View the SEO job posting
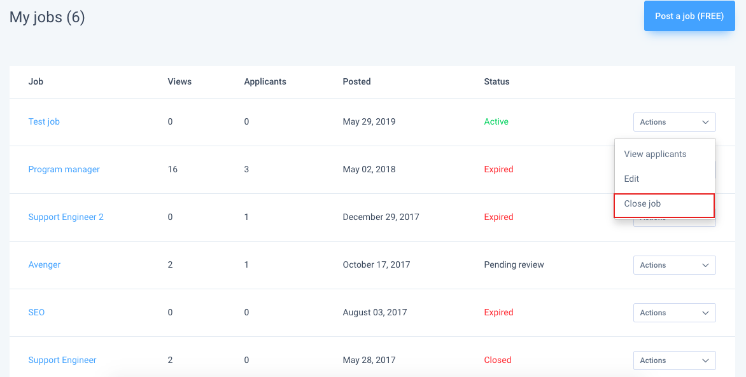The width and height of the screenshot is (746, 377). pyautogui.click(x=36, y=312)
